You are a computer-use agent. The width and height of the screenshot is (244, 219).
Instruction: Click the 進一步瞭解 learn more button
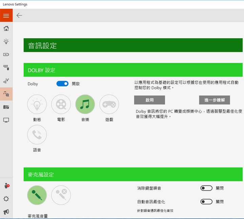(215, 100)
